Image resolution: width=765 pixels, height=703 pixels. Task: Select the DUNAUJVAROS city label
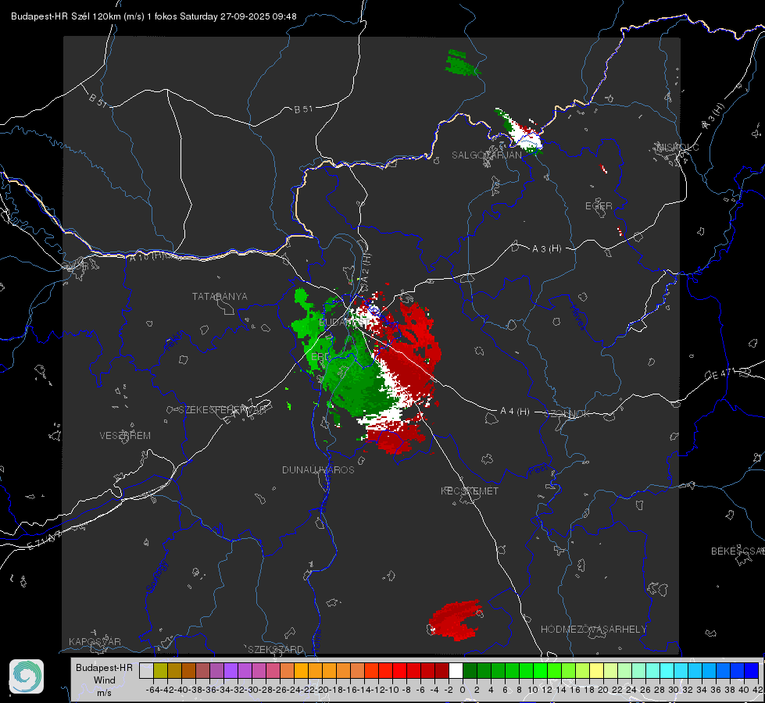(318, 469)
